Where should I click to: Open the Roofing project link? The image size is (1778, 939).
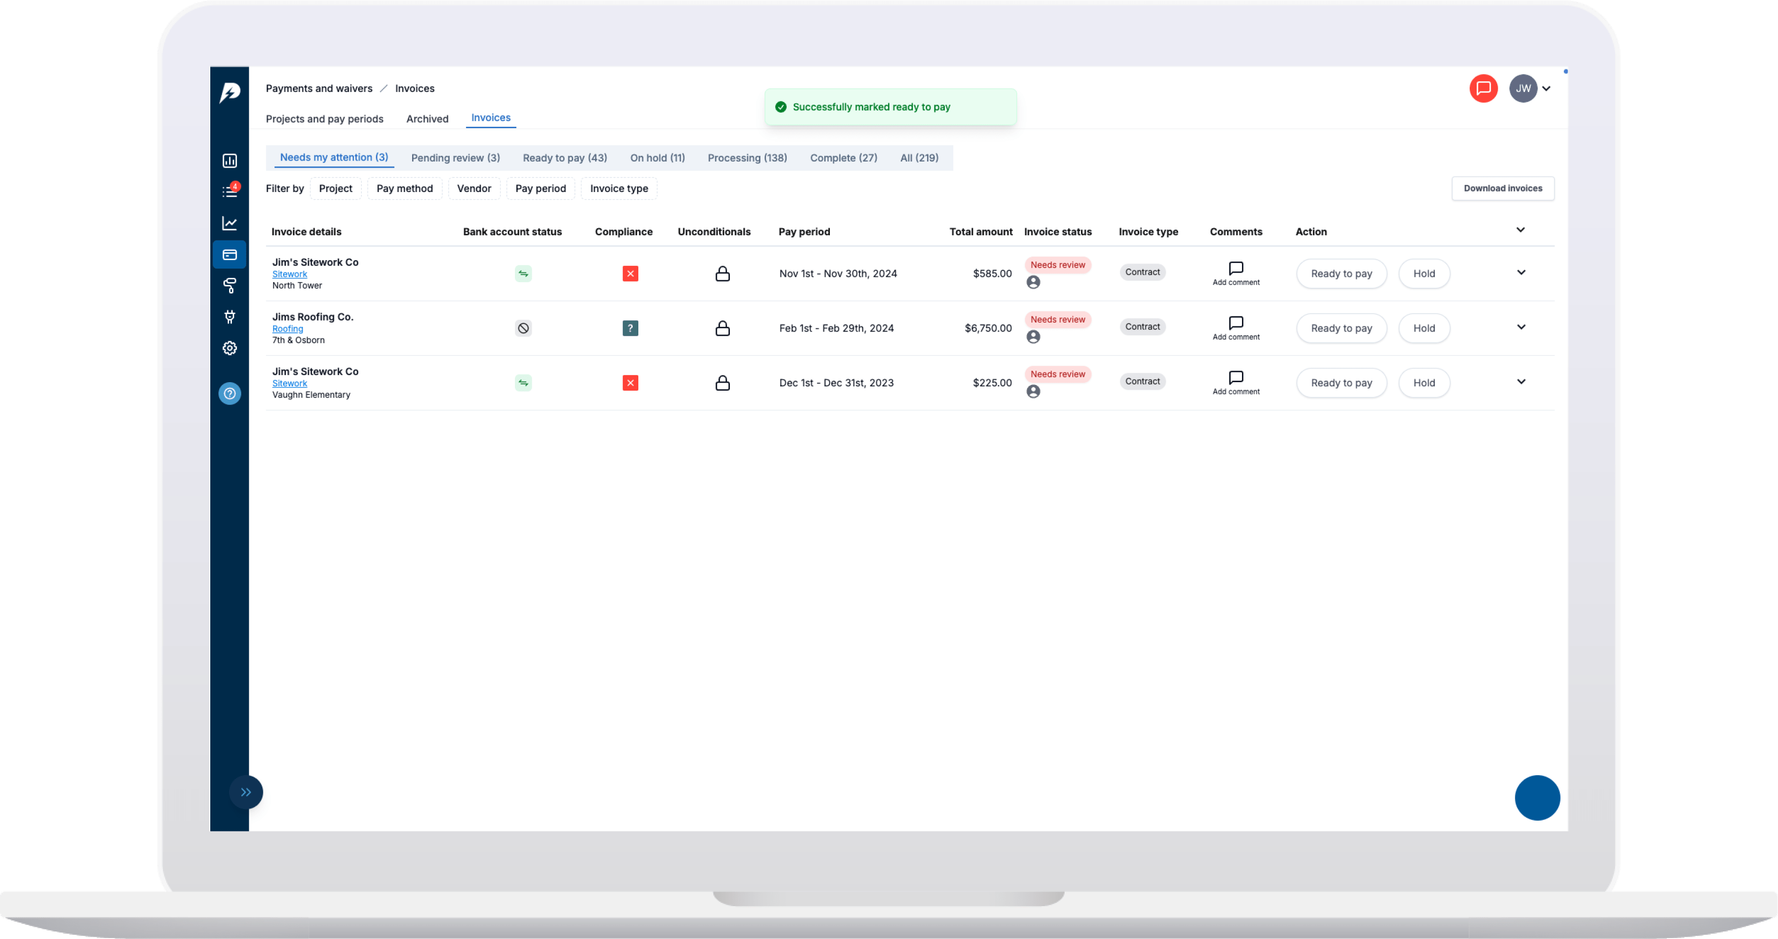coord(287,329)
